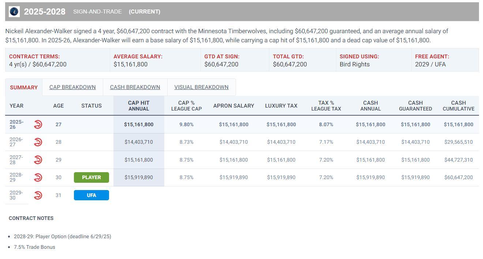
Task: Click the Cash Cumulative column header
Action: [458, 106]
